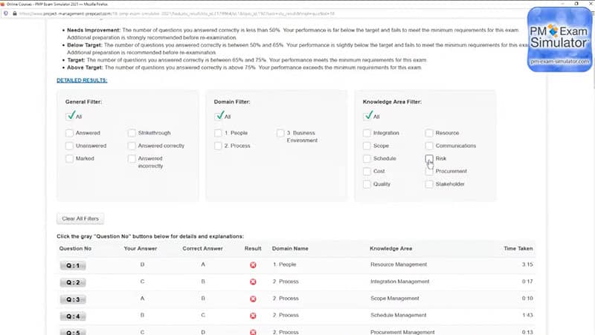Click the Firefox window title tab text
Image resolution: width=595 pixels, height=335 pixels.
click(x=57, y=4)
